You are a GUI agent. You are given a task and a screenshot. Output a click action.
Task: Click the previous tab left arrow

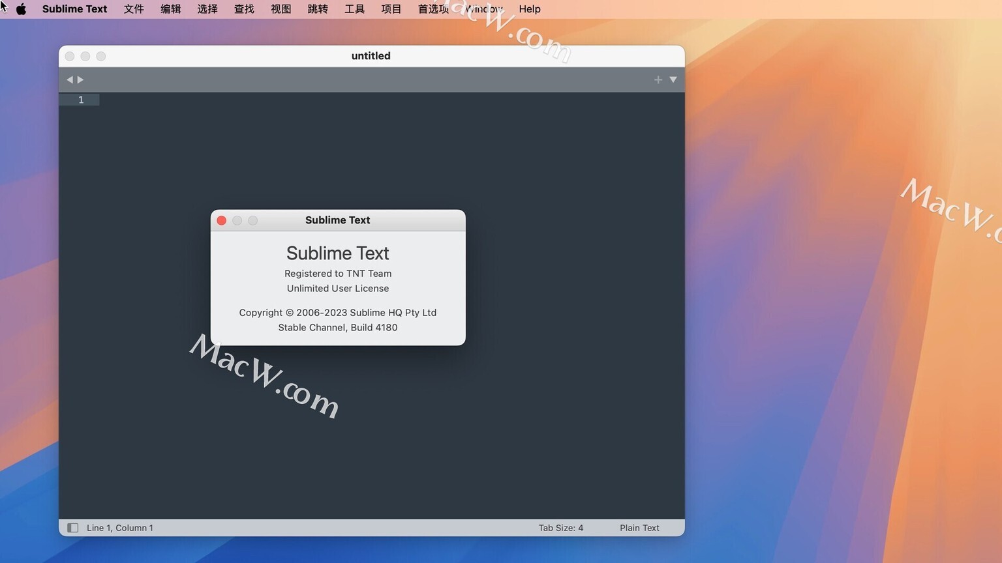pyautogui.click(x=70, y=79)
